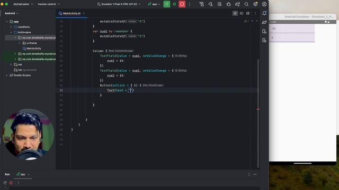Click the red error stripe marker
Image resolution: width=339 pixels, height=190 pixels.
click(x=258, y=109)
